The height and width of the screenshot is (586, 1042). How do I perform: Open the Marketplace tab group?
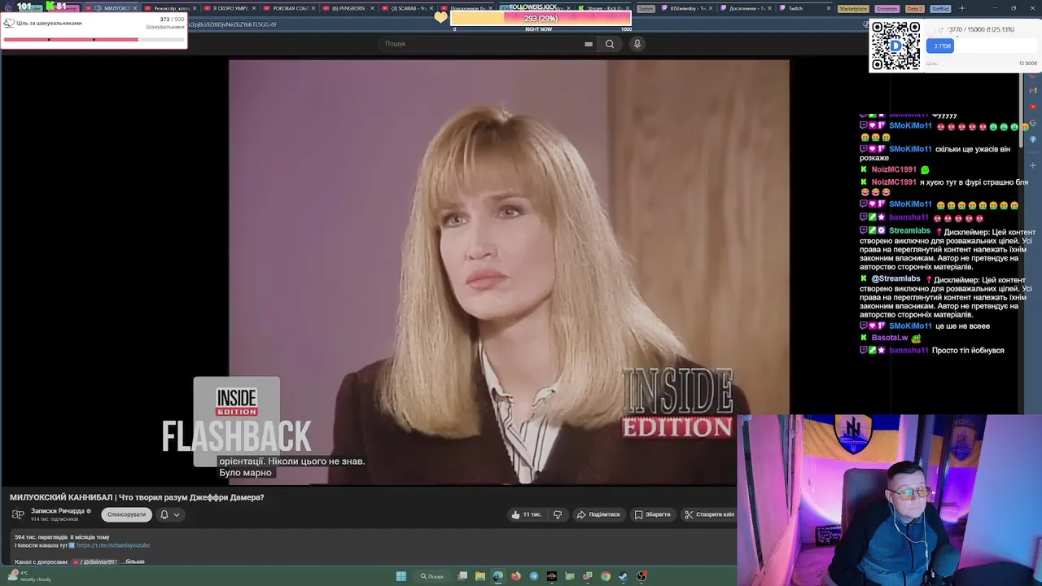coord(853,8)
